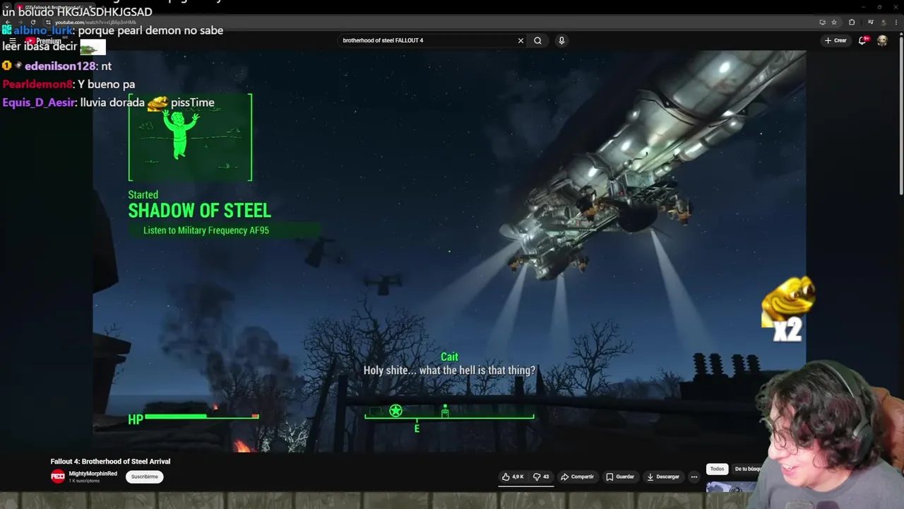This screenshot has width=904, height=509.
Task: Go to YouTube Premium home logo
Action: point(44,41)
